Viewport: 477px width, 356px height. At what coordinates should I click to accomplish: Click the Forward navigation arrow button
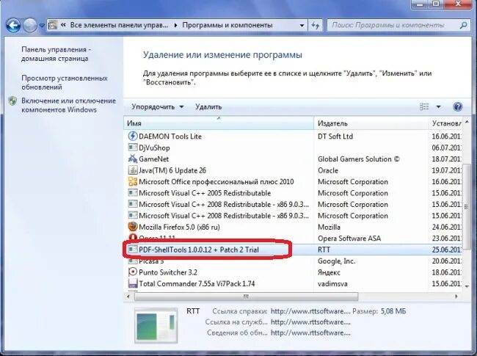(x=30, y=26)
